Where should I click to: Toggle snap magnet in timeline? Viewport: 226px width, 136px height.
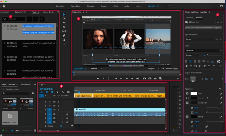pyautogui.click(x=47, y=92)
